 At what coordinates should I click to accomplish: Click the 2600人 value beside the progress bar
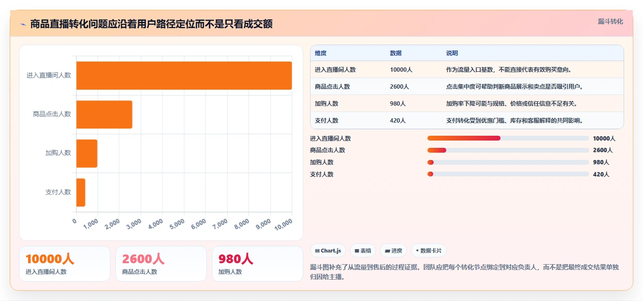tap(603, 150)
